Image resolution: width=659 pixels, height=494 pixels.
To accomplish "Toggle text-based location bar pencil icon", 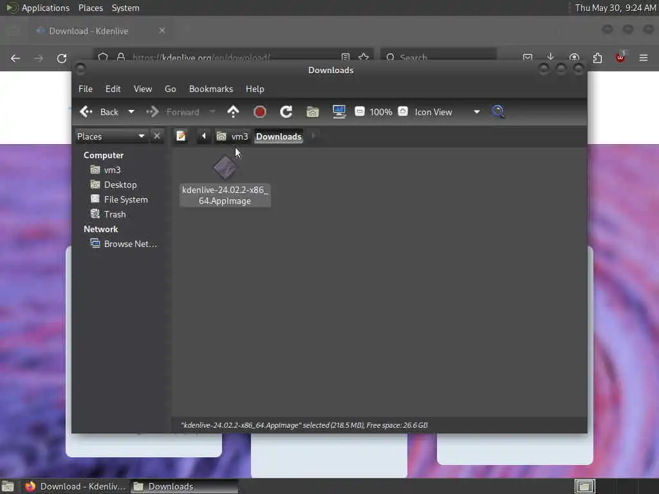I will tap(181, 136).
